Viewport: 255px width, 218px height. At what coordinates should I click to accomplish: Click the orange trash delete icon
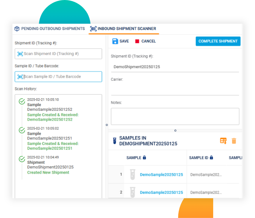pos(234,141)
